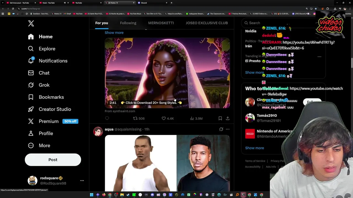Viewport: 353px width, 198px height.
Task: Reply to the video post
Action: pyautogui.click(x=107, y=118)
